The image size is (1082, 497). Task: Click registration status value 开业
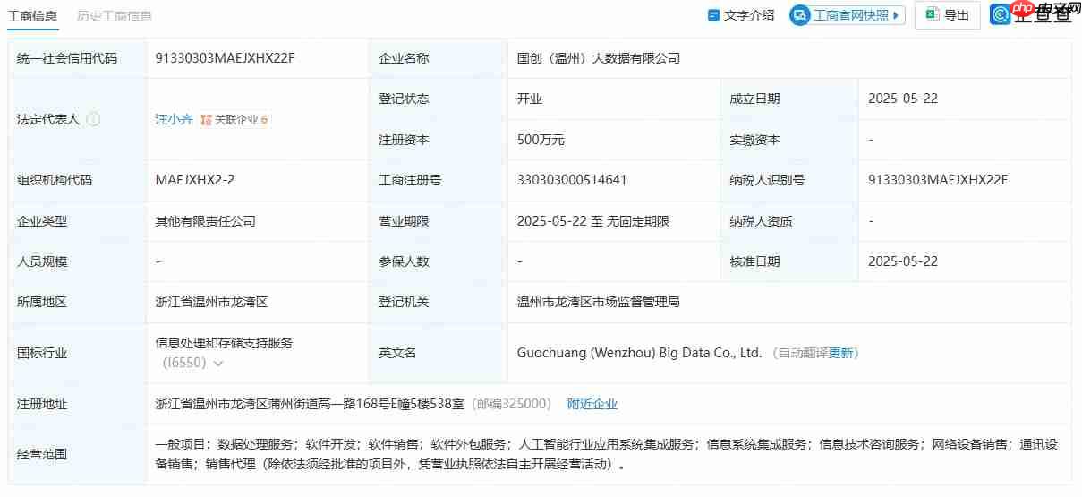pyautogui.click(x=530, y=99)
